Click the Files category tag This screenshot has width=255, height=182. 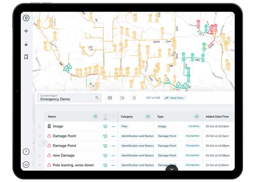125,126
